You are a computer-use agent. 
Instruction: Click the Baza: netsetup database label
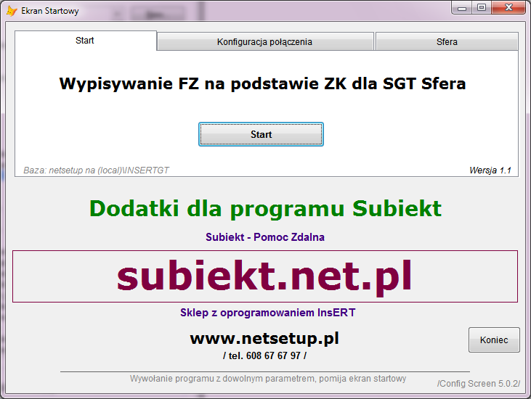pyautogui.click(x=96, y=170)
